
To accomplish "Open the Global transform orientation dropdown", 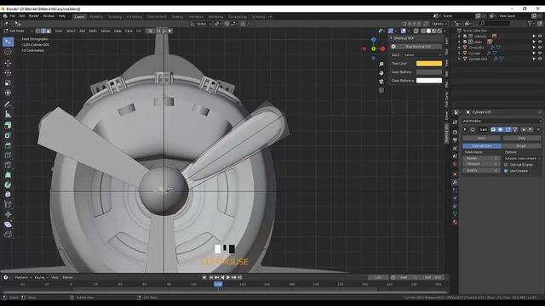I will [x=201, y=24].
